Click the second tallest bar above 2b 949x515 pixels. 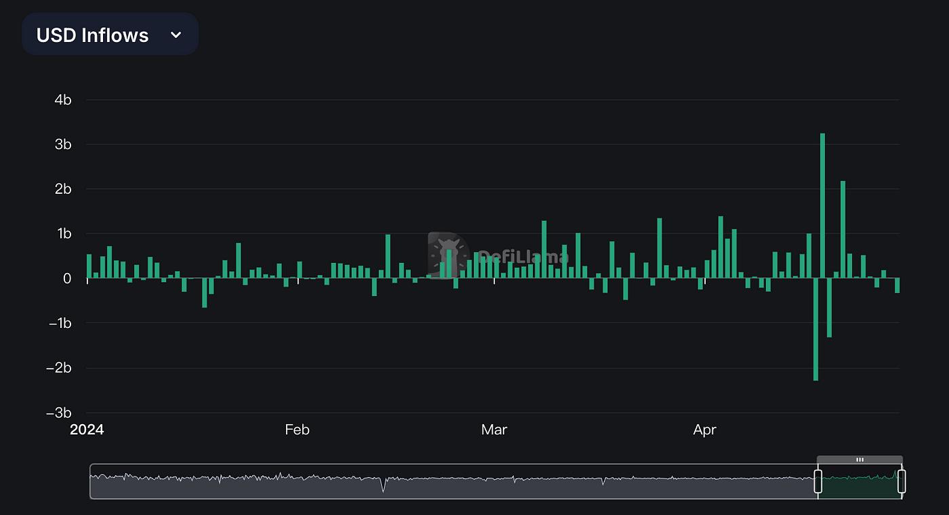tap(843, 229)
